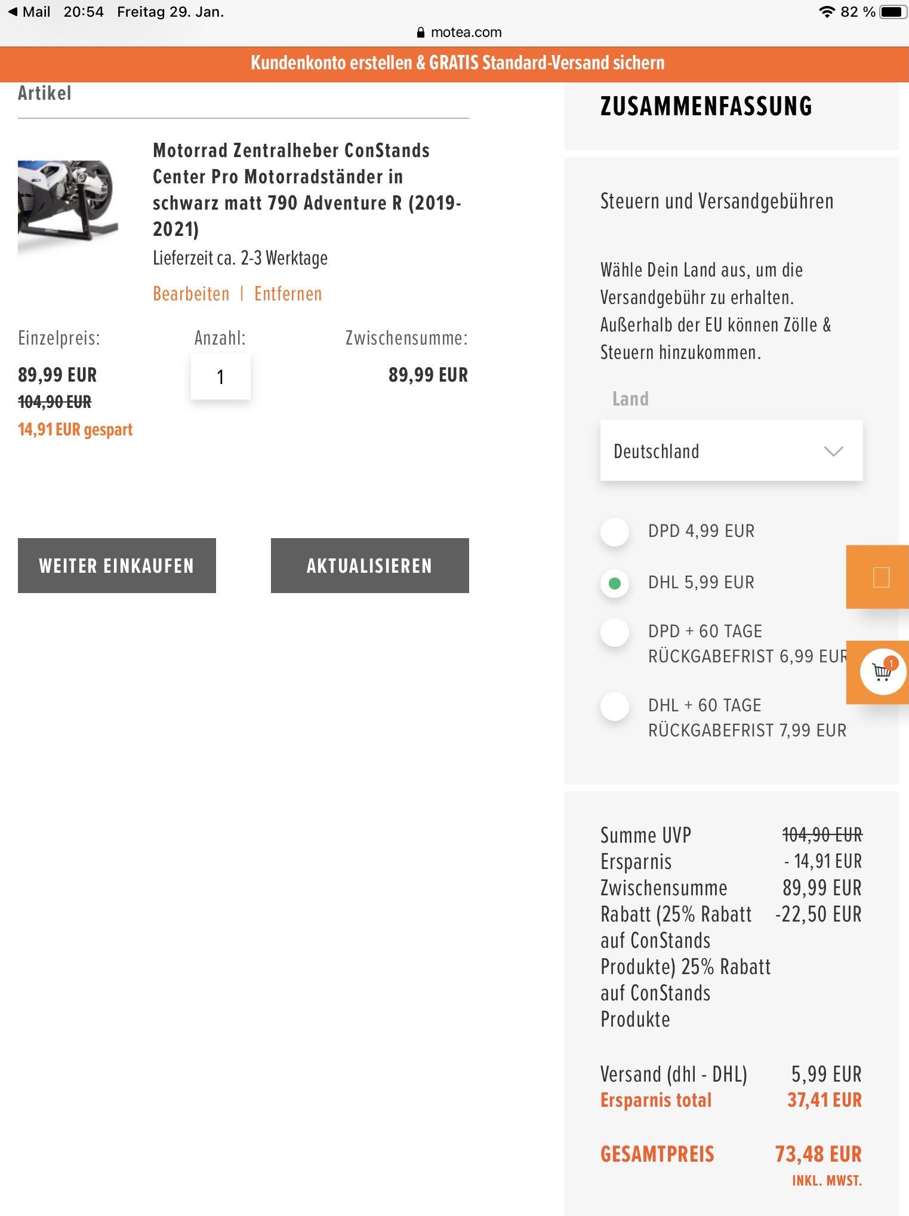Tap the back arrow to Mail
Viewport: 909px width, 1216px height.
(13, 12)
